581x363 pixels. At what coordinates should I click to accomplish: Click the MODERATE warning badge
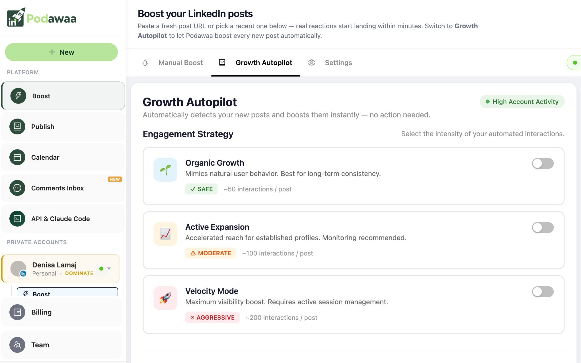[211, 253]
